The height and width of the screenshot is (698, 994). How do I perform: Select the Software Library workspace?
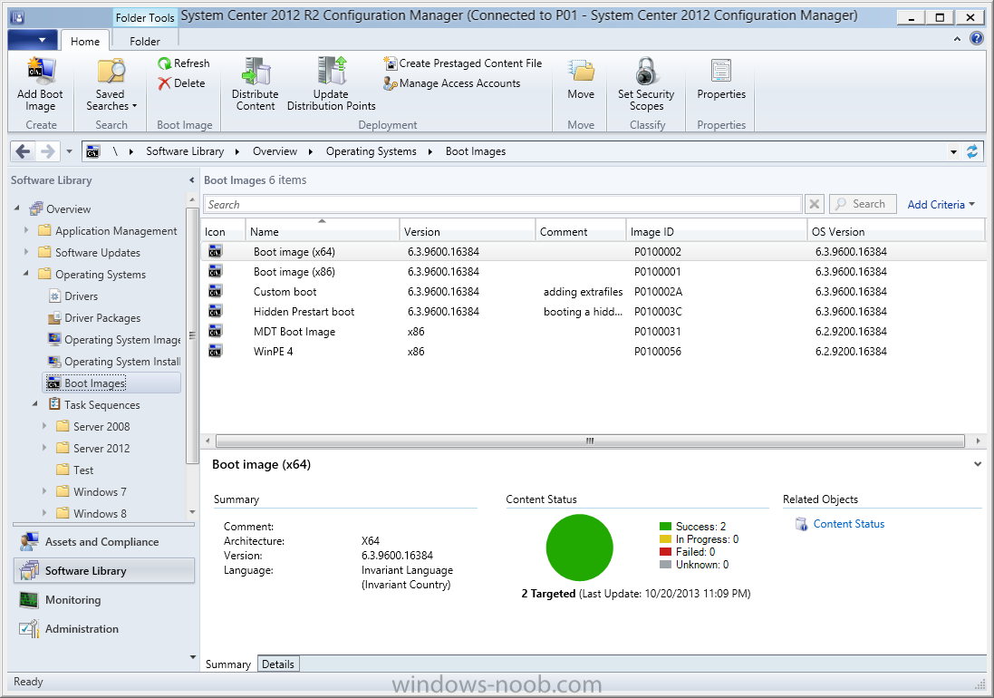(x=103, y=570)
